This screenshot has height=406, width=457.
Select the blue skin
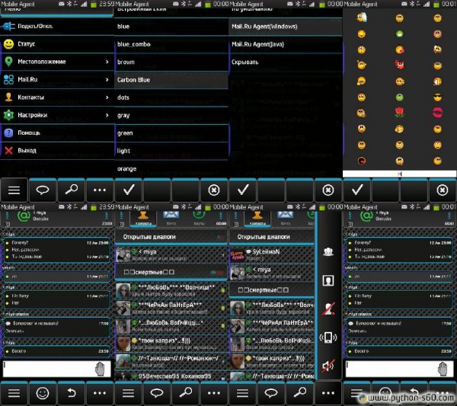[171, 27]
